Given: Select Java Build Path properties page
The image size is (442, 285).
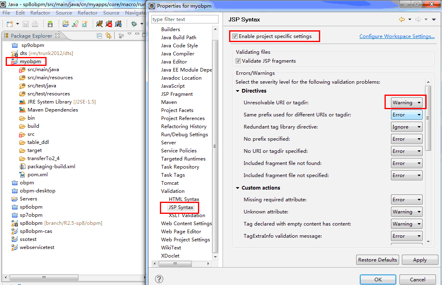Looking at the screenshot, I should pyautogui.click(x=178, y=38).
